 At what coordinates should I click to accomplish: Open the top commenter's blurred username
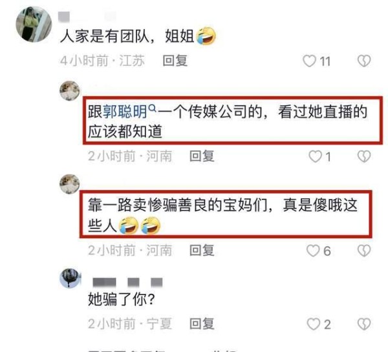[87, 17]
